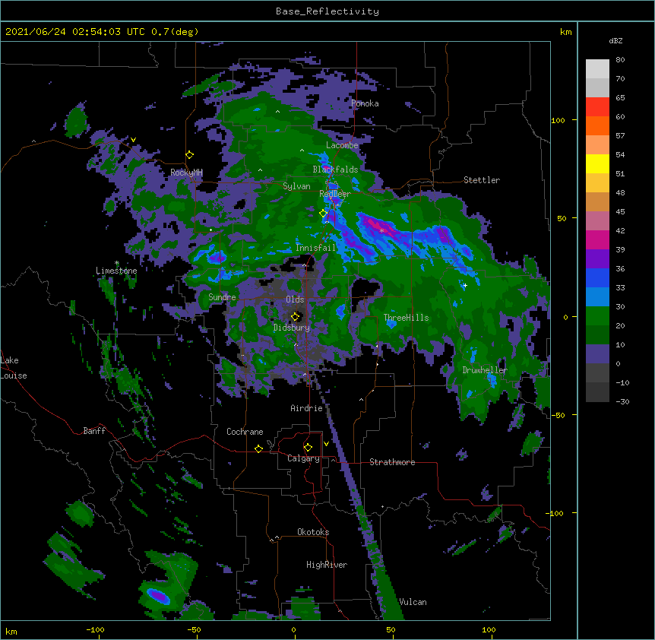Click the yellow diamond marker above Calgary
Image resolution: width=655 pixels, height=640 pixels.
click(308, 448)
